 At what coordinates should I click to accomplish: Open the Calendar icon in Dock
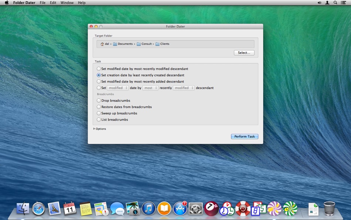[69, 209]
